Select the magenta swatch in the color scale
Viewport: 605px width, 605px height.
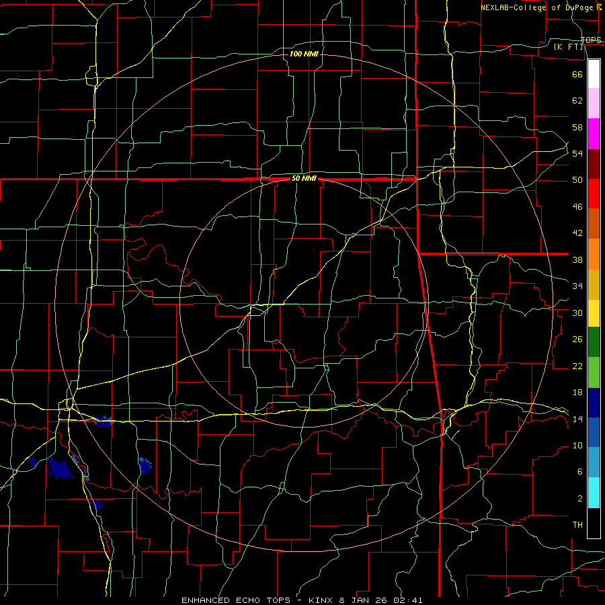(x=594, y=134)
